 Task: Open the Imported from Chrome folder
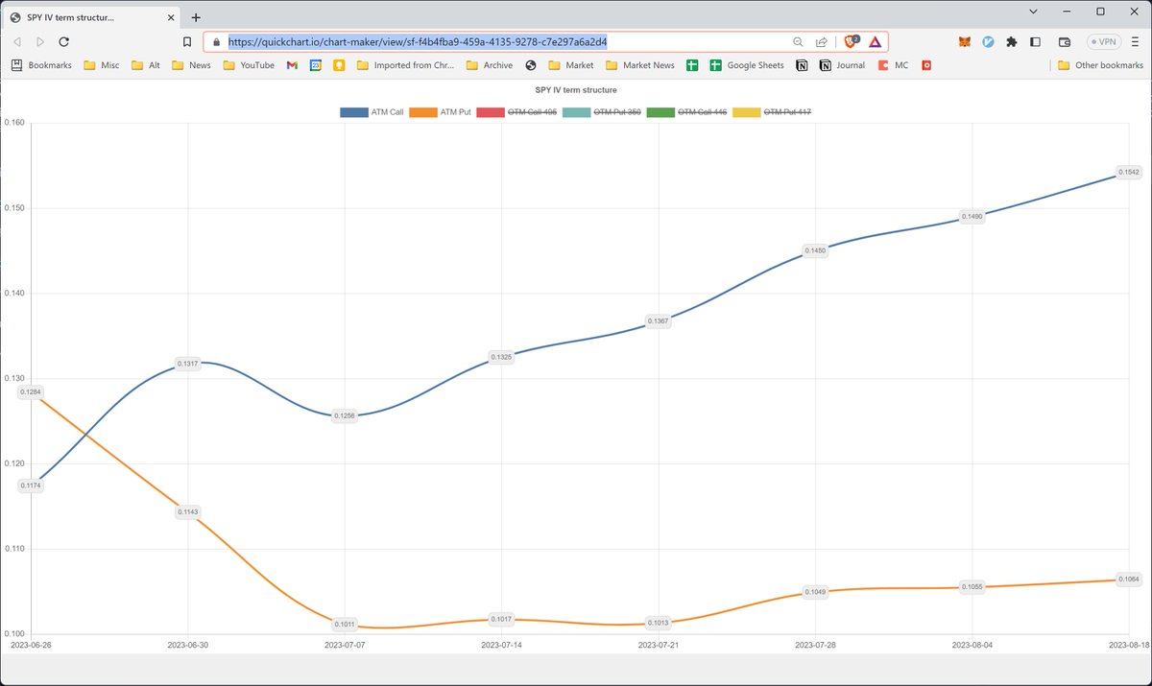tap(405, 65)
